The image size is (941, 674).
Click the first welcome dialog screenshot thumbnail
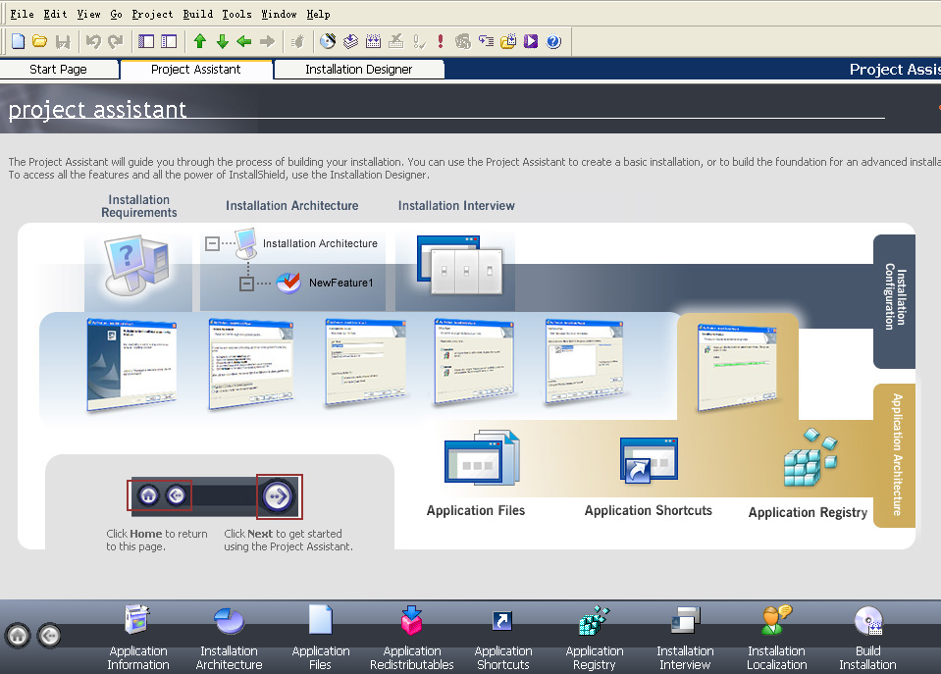pyautogui.click(x=131, y=364)
